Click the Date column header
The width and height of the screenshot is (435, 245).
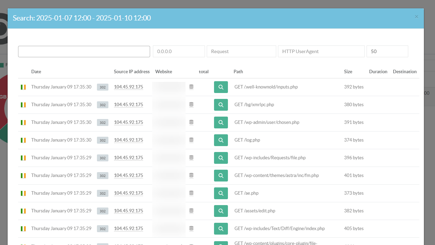(x=36, y=71)
